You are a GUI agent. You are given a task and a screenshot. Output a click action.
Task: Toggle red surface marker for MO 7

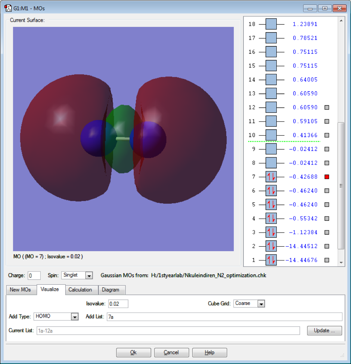point(327,177)
